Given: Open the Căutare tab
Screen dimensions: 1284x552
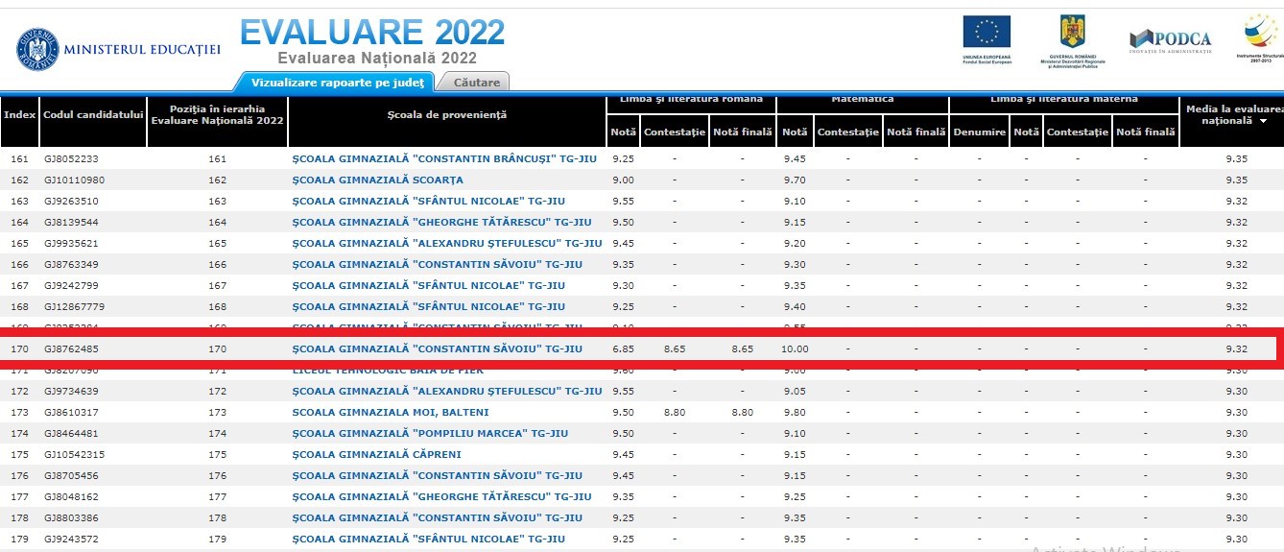Looking at the screenshot, I should click(475, 83).
